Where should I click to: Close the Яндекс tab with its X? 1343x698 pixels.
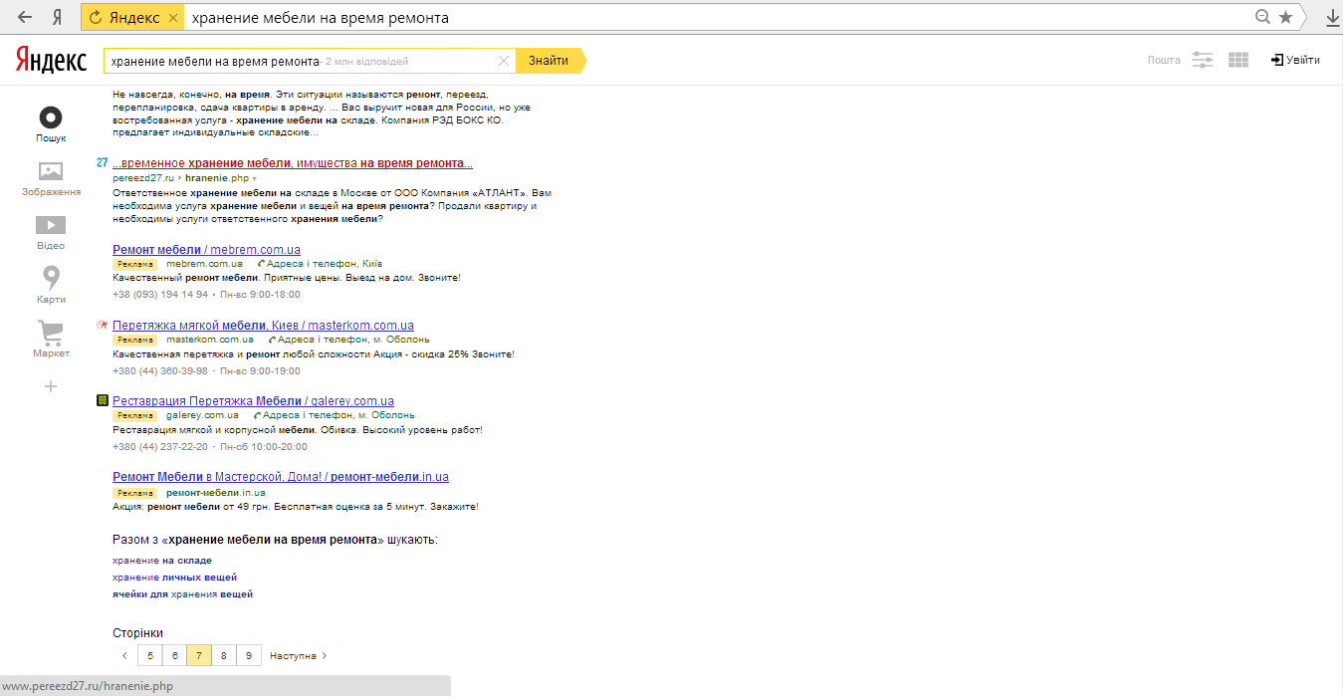pyautogui.click(x=173, y=18)
